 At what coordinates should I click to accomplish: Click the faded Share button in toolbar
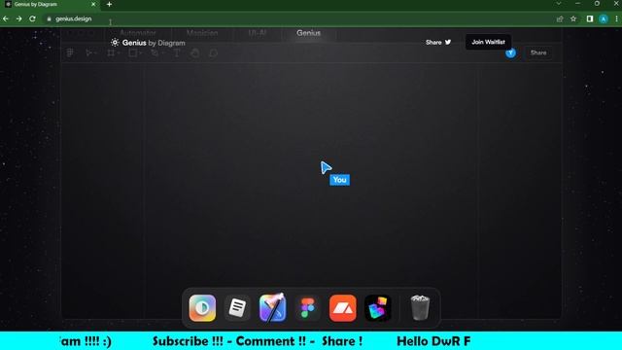(x=538, y=52)
